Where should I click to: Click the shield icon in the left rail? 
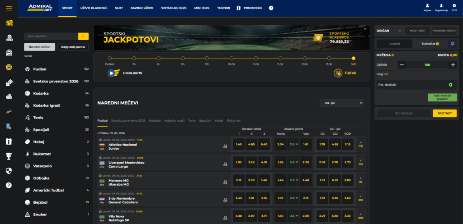pos(9,171)
